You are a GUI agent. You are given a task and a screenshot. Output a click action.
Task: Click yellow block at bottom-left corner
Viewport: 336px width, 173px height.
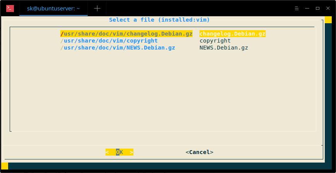(4, 166)
